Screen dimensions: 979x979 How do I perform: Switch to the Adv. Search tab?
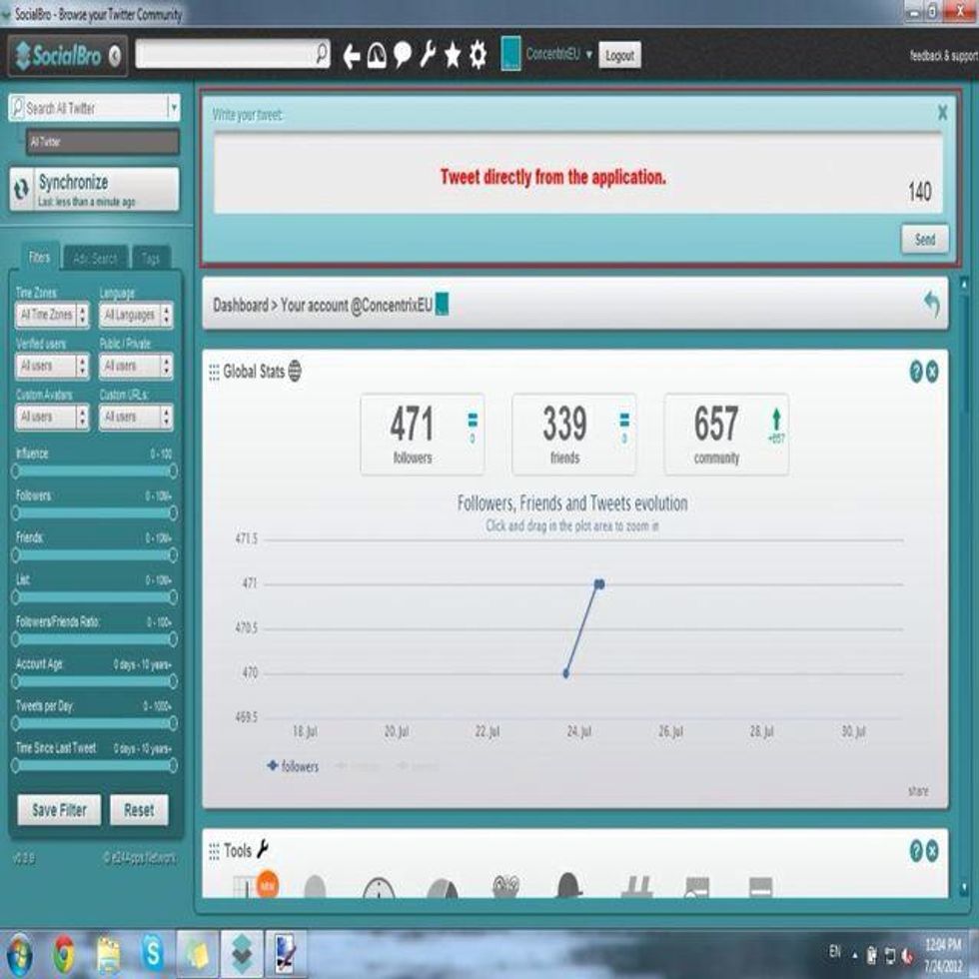coord(95,259)
